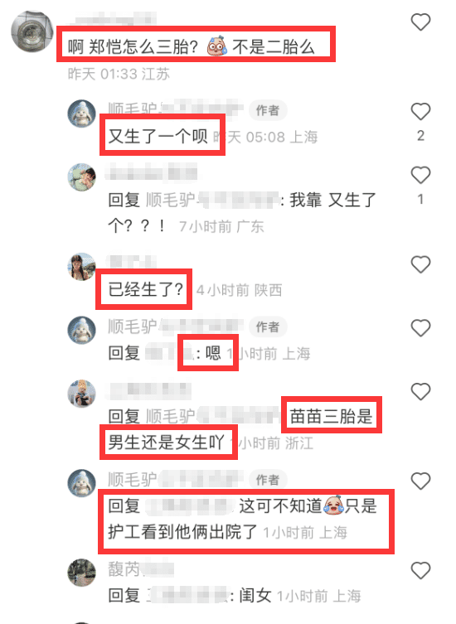This screenshot has width=456, height=624.
Task: Tap avatar of the 已经生了? commenter
Action: click(x=81, y=267)
